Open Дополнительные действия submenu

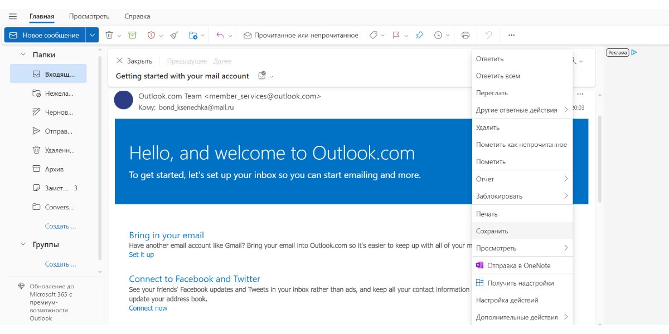pyautogui.click(x=522, y=317)
